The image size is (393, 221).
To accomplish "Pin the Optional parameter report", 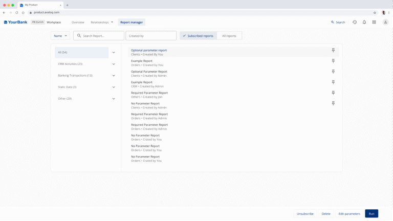I will [333, 50].
